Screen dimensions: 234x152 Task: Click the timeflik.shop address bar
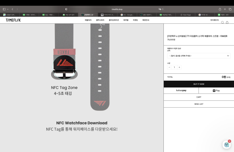tap(117, 9)
